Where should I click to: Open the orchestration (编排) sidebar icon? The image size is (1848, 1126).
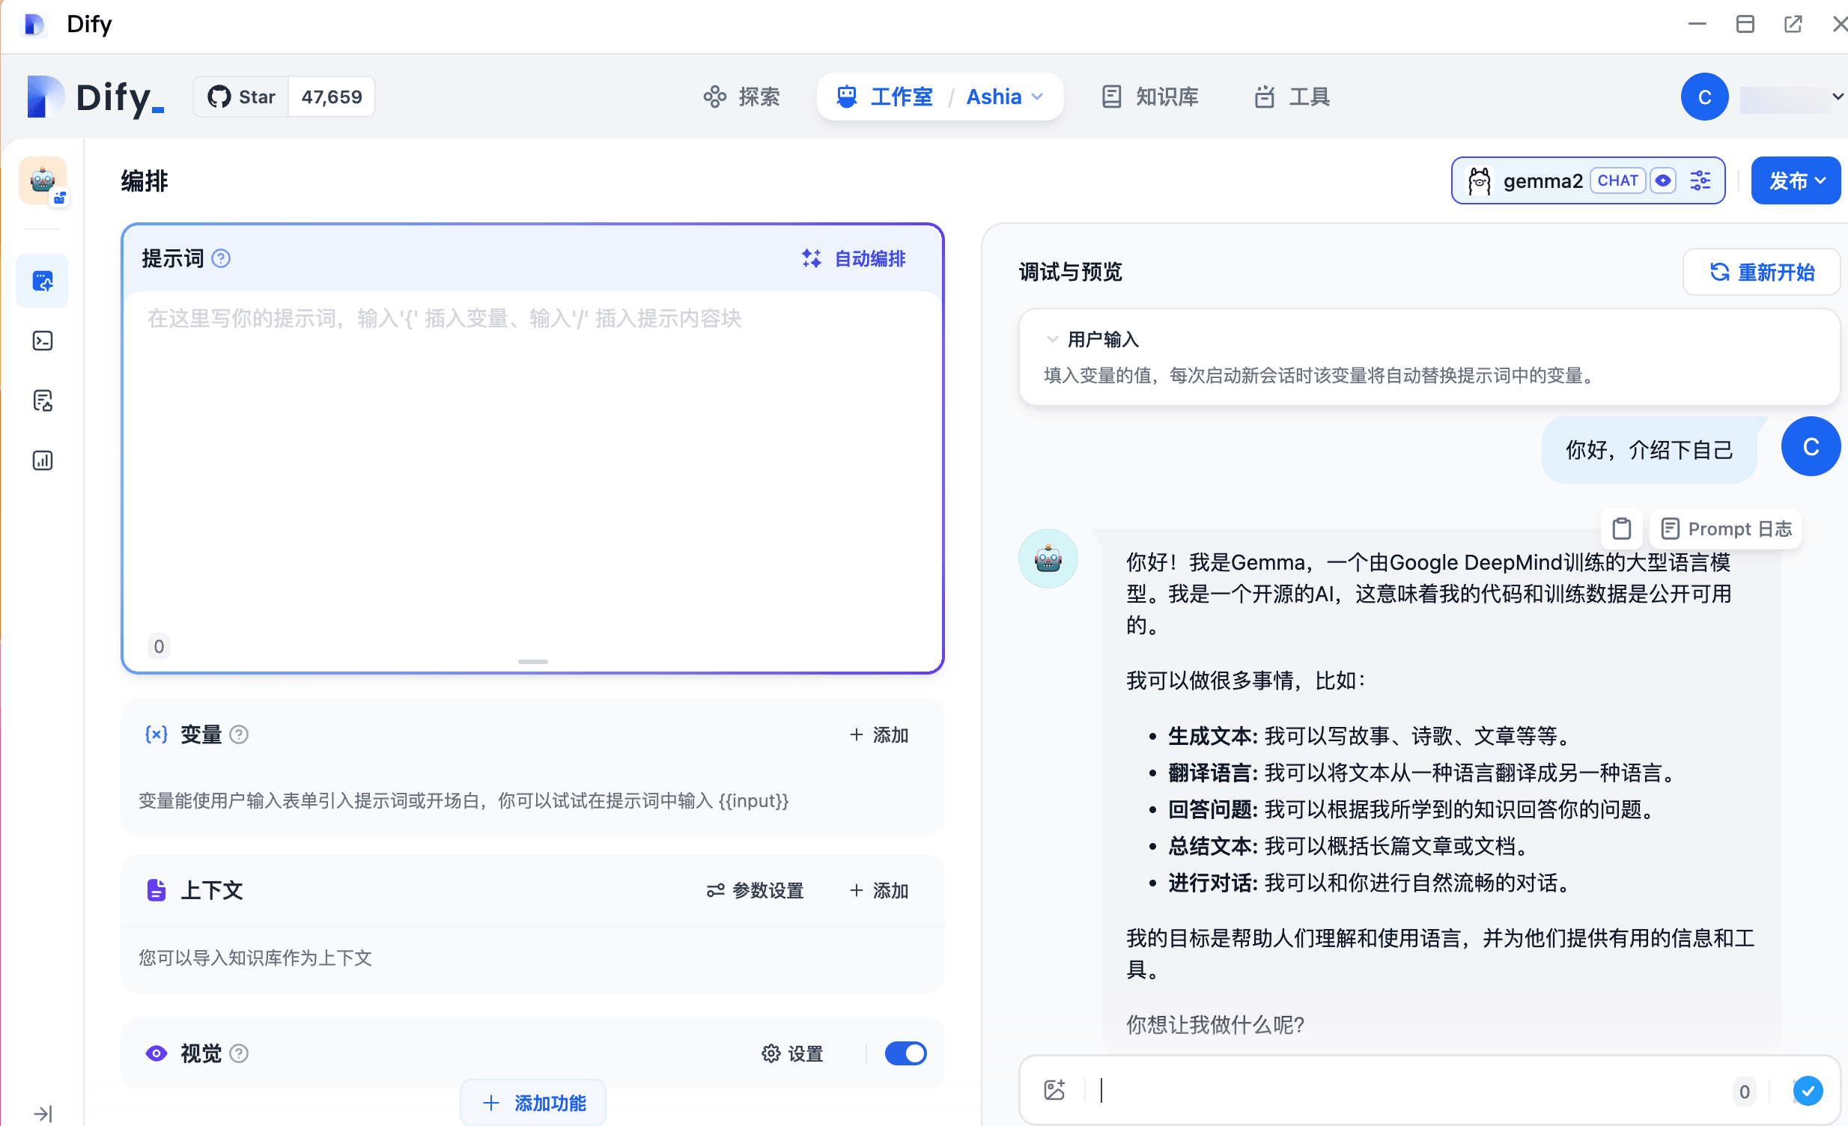(x=42, y=280)
